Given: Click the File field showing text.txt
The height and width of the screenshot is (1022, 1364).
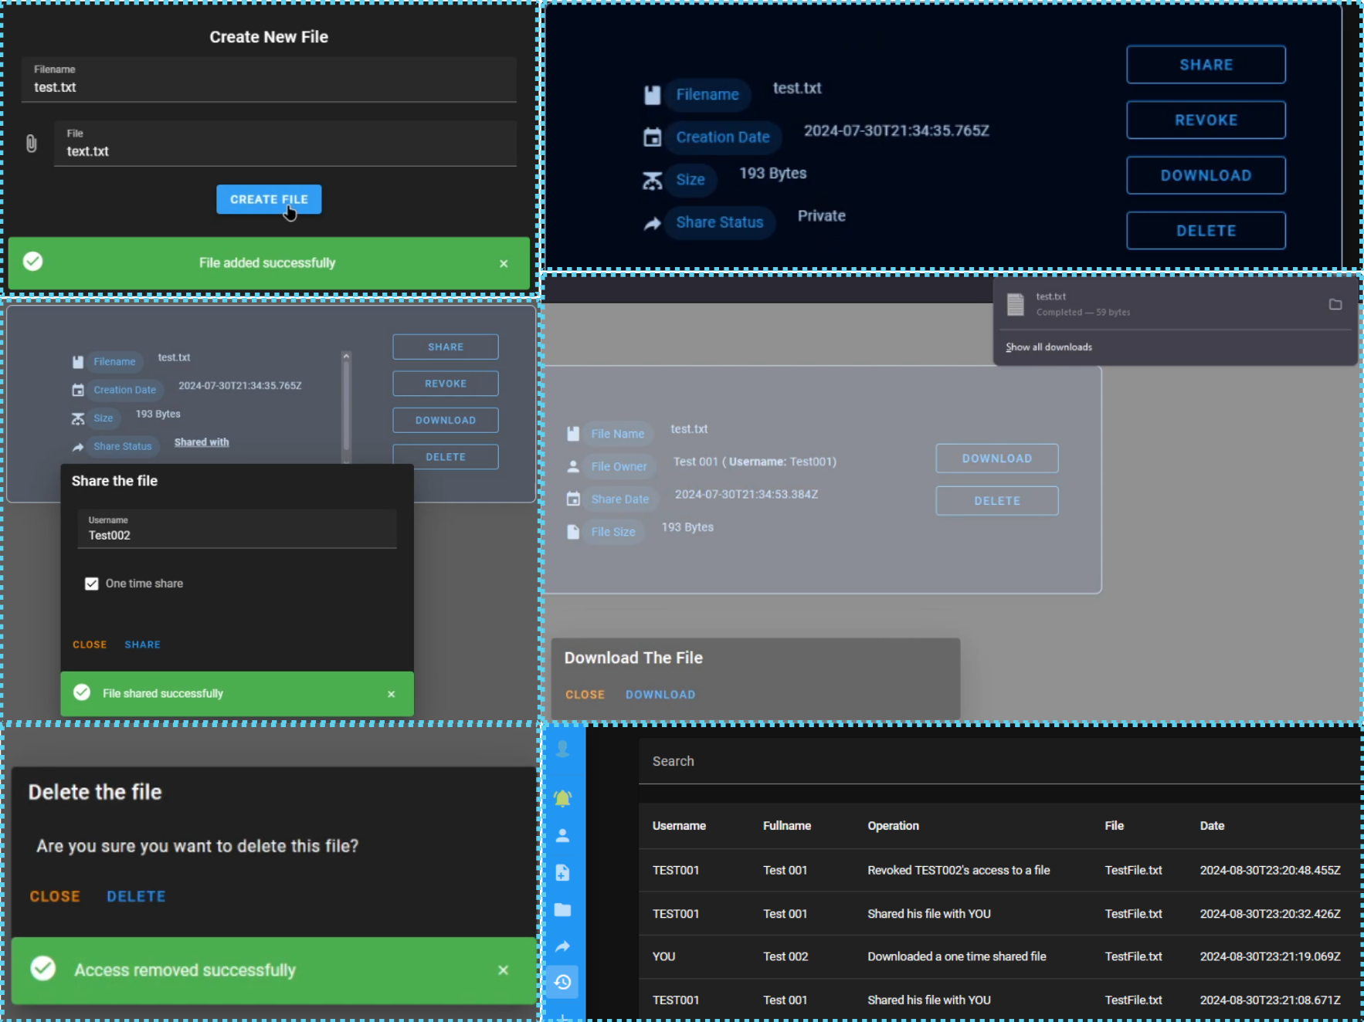Looking at the screenshot, I should (285, 144).
